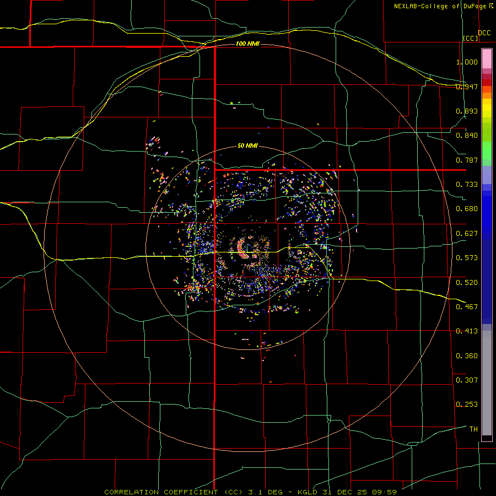The height and width of the screenshot is (496, 496).
Task: Click the 0.787 scale value
Action: (x=467, y=160)
